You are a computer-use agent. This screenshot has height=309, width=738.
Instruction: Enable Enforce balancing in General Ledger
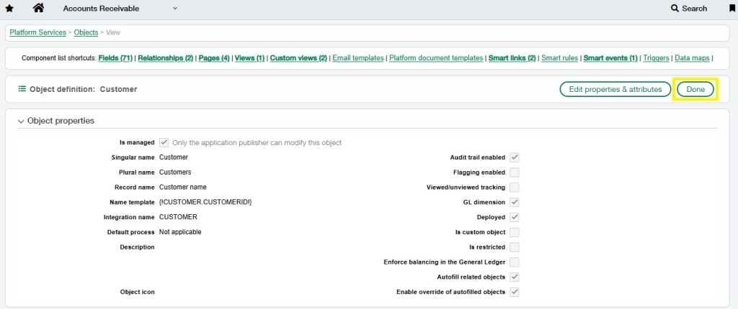515,262
